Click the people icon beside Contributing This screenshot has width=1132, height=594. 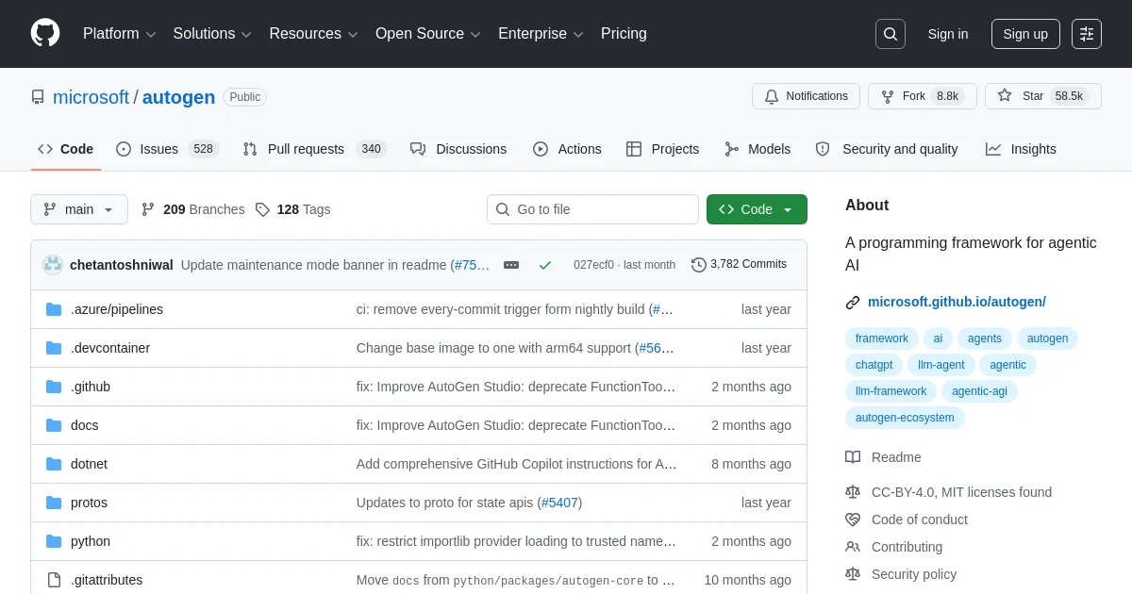[x=853, y=547]
